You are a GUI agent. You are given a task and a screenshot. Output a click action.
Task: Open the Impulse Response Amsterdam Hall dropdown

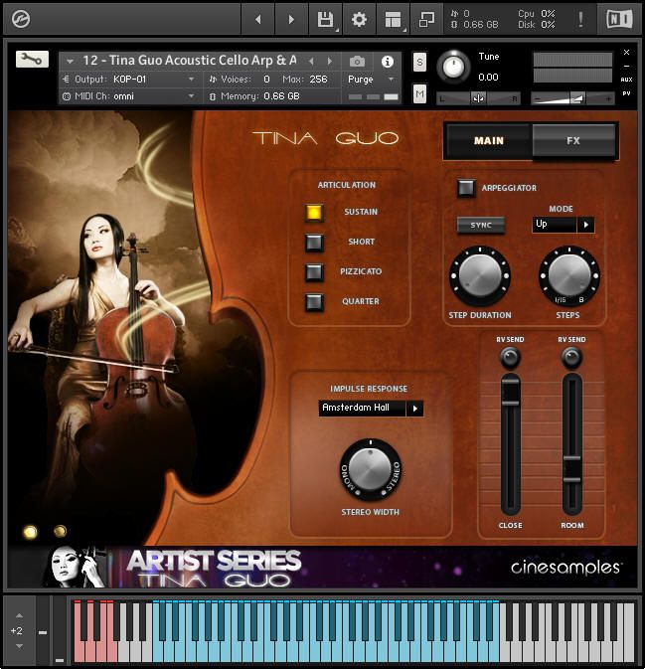tap(414, 409)
